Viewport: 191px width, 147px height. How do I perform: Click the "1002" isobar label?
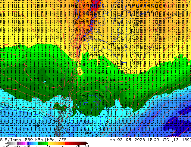coord(99,50)
